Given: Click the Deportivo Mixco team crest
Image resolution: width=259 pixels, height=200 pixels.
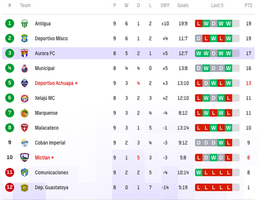Looking at the screenshot, I should coord(25,39).
